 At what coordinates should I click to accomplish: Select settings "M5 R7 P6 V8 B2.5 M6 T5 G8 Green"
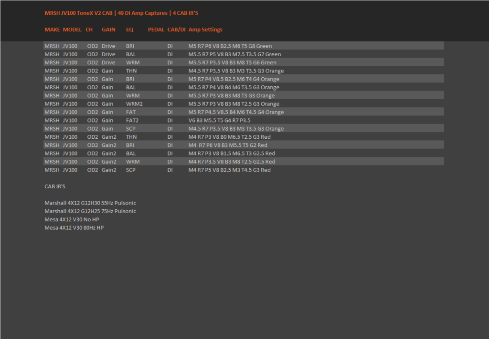pyautogui.click(x=230, y=46)
